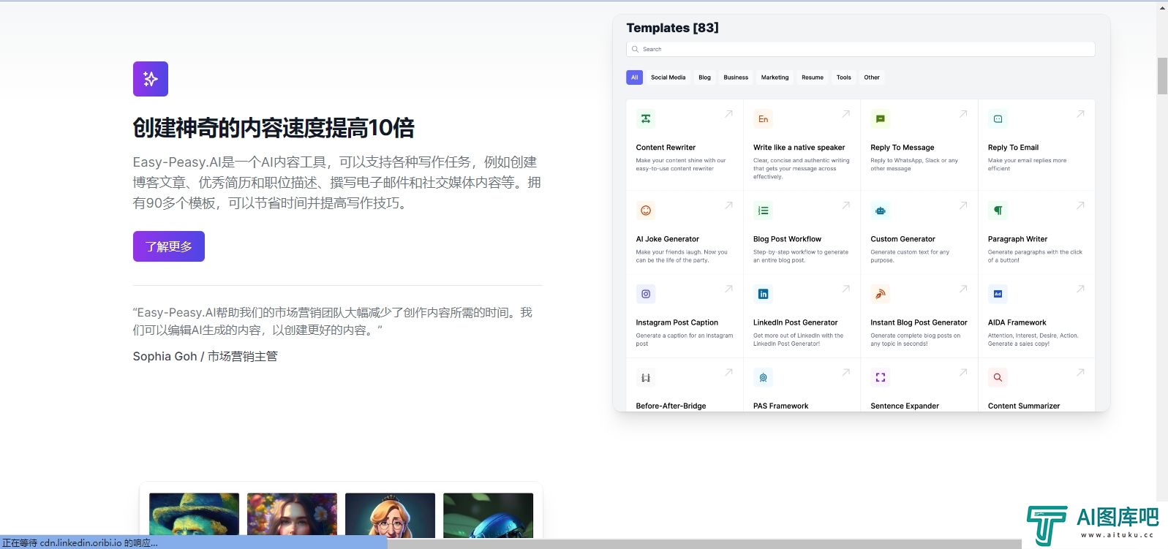Click the Sophia Goh / 市场营销主管 text
This screenshot has width=1168, height=549.
(x=206, y=357)
